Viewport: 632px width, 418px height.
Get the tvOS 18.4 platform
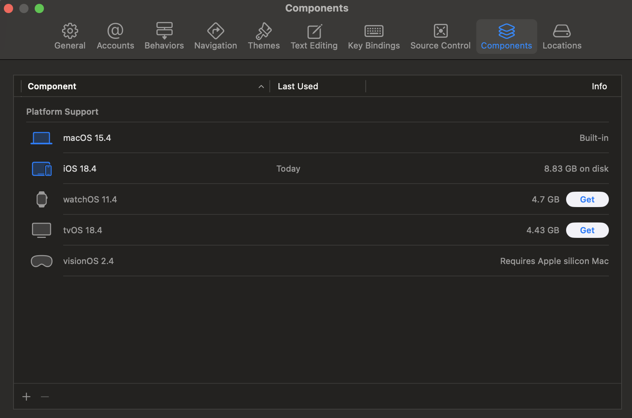587,230
